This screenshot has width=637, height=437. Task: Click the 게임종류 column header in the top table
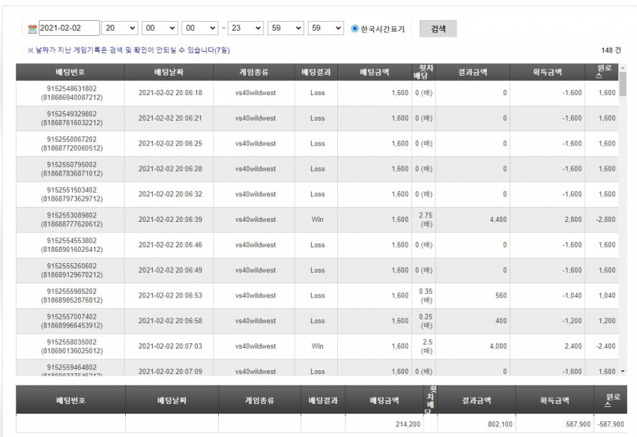coord(254,72)
